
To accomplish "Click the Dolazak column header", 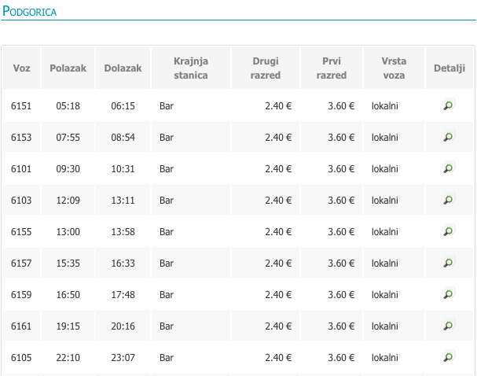I will [x=123, y=68].
